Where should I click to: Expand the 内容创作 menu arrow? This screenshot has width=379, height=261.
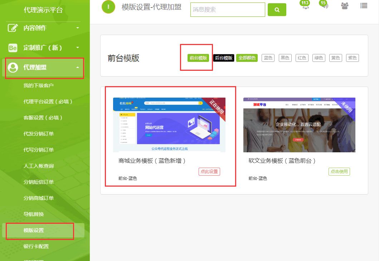click(x=77, y=28)
